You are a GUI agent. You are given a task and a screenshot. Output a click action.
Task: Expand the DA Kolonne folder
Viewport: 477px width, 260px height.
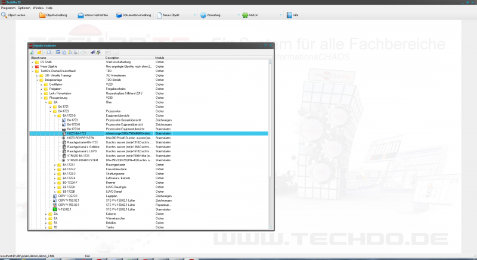(46, 214)
